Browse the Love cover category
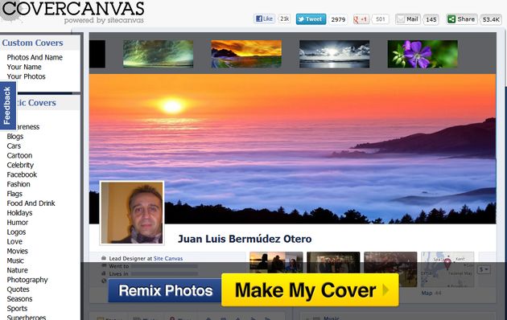Screen dimensions: 507x320 point(14,241)
